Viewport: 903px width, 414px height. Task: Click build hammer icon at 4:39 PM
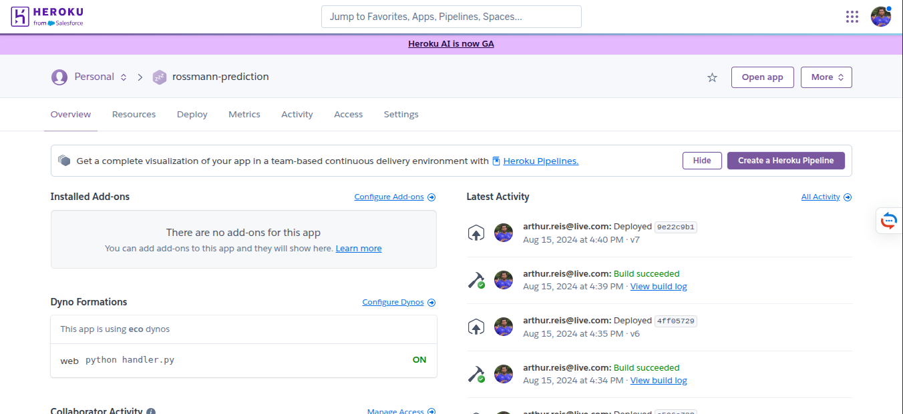[476, 280]
